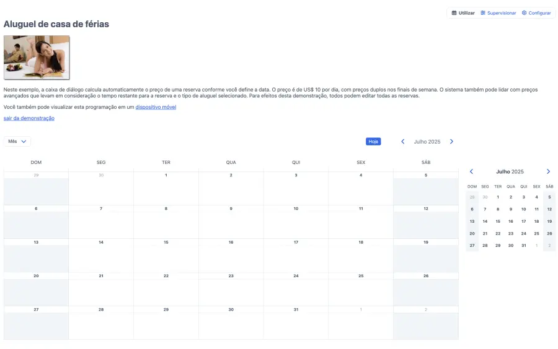Pick day 23 in the mini calendar
This screenshot has height=349, width=558.
coord(511,233)
